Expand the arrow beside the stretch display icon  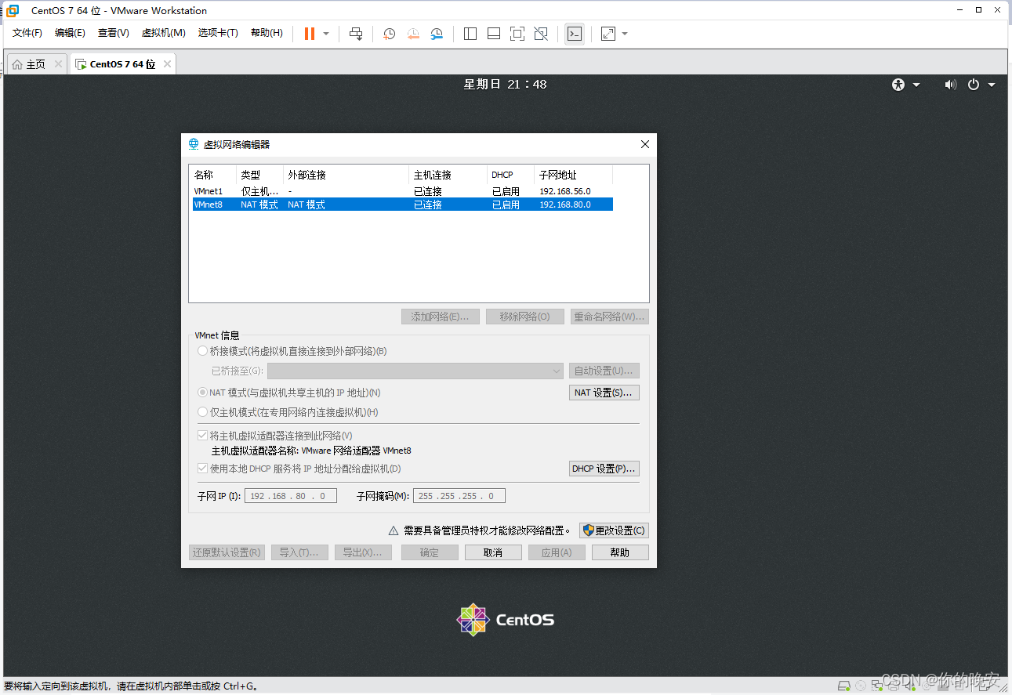tap(625, 34)
